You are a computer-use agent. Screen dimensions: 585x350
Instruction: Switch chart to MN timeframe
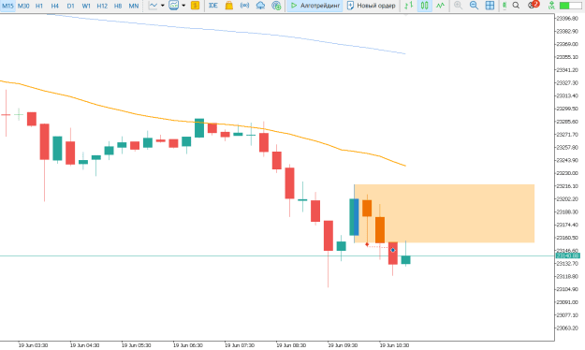click(134, 6)
